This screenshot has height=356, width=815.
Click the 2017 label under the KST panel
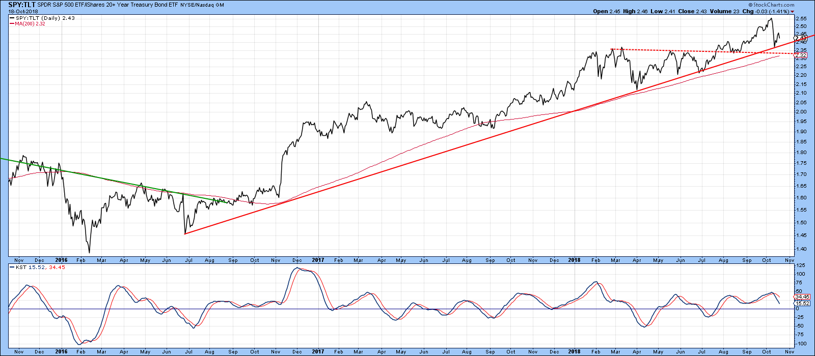(318, 351)
